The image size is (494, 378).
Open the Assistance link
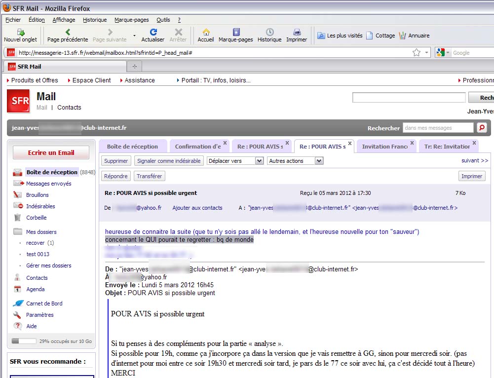140,80
